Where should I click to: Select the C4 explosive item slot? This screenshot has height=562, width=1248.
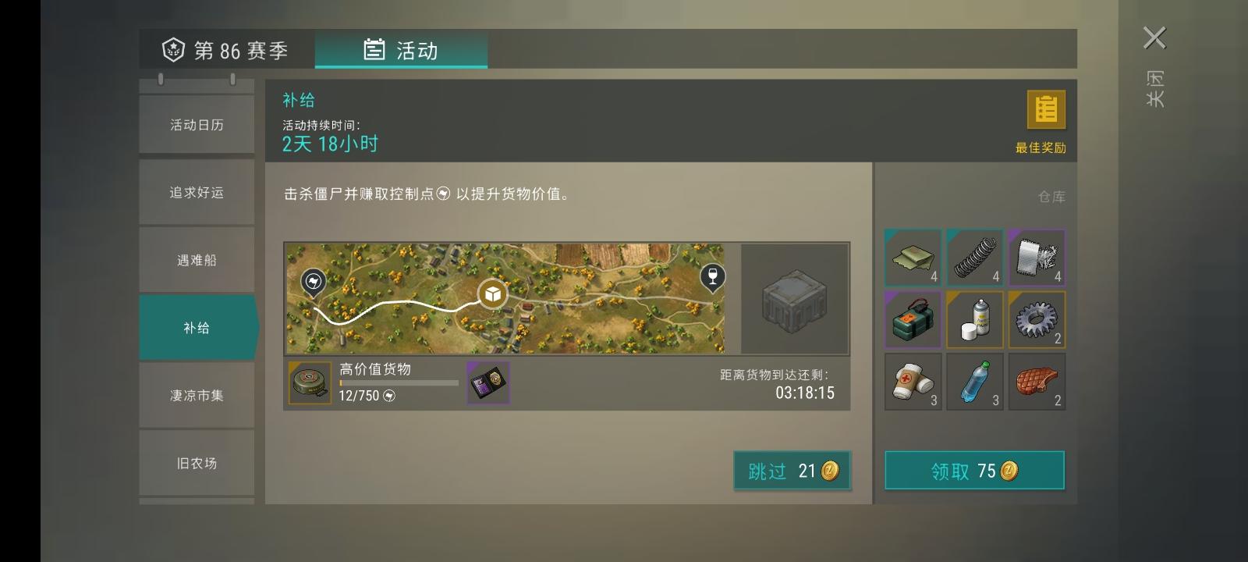point(913,319)
